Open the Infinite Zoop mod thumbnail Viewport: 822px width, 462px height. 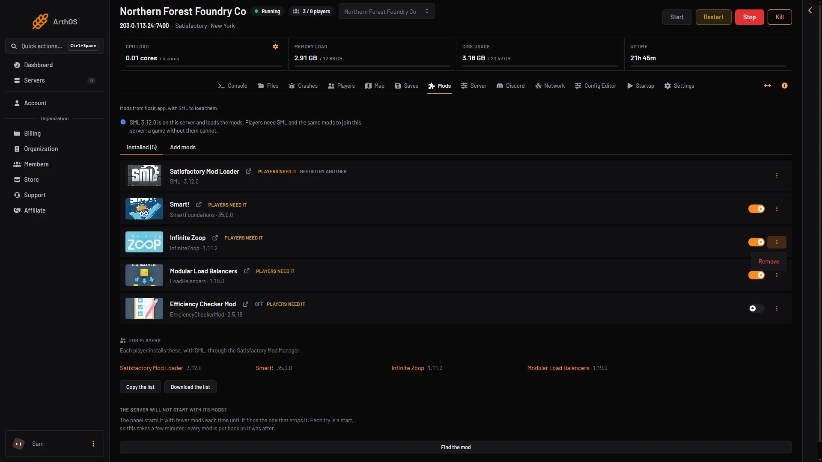coord(144,242)
